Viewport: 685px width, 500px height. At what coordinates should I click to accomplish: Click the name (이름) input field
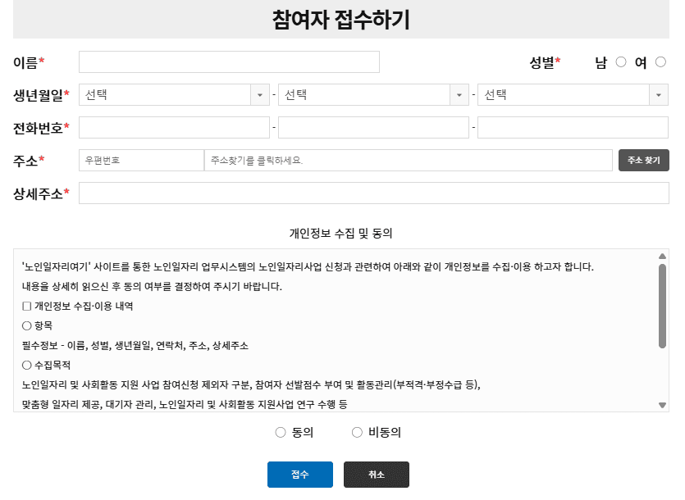pos(229,62)
